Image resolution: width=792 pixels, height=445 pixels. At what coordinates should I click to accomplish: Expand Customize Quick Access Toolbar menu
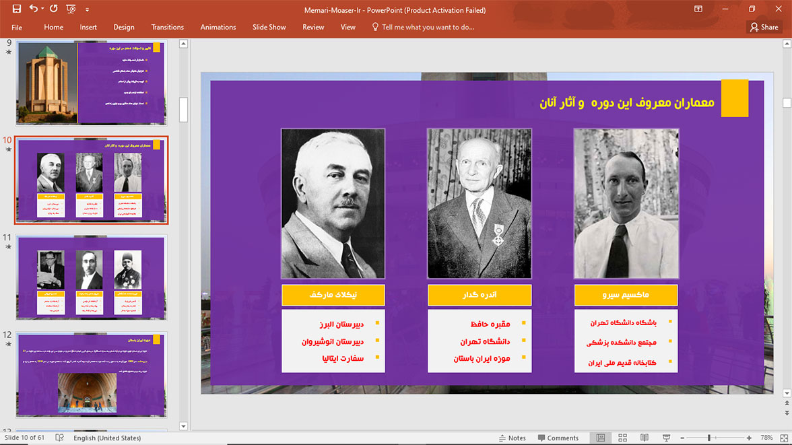87,10
